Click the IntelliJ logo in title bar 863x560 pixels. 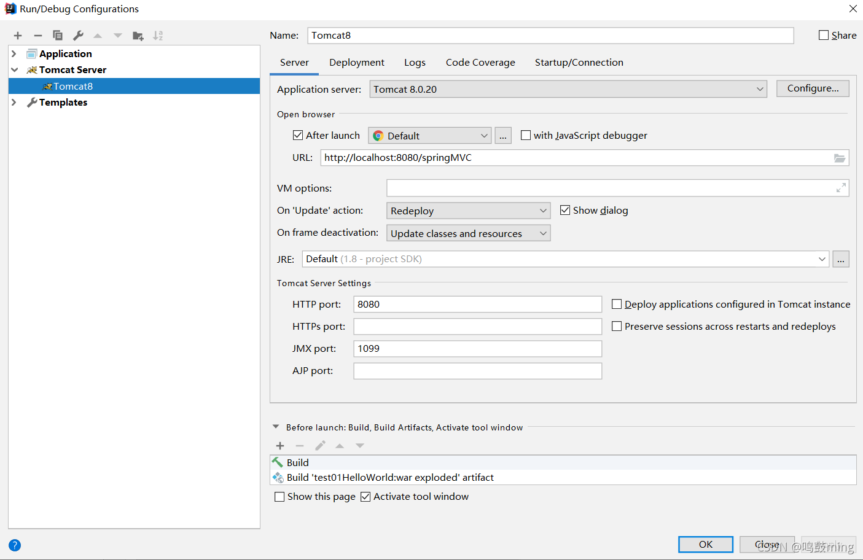tap(10, 9)
